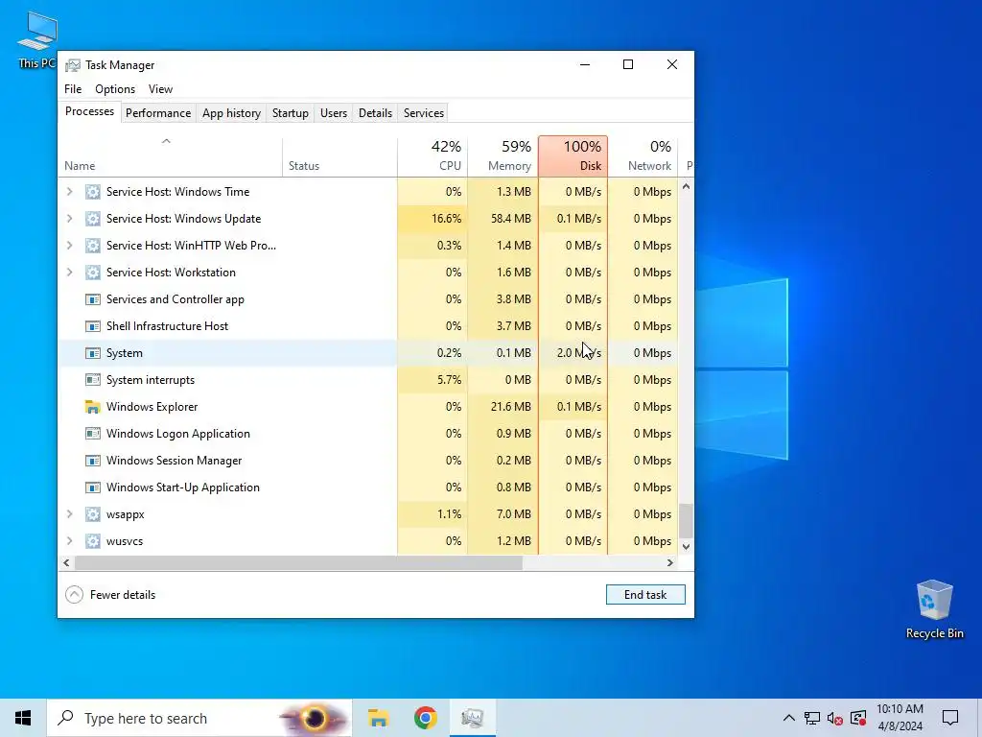Sort processes by CPU column
This screenshot has width=982, height=737.
pos(433,156)
